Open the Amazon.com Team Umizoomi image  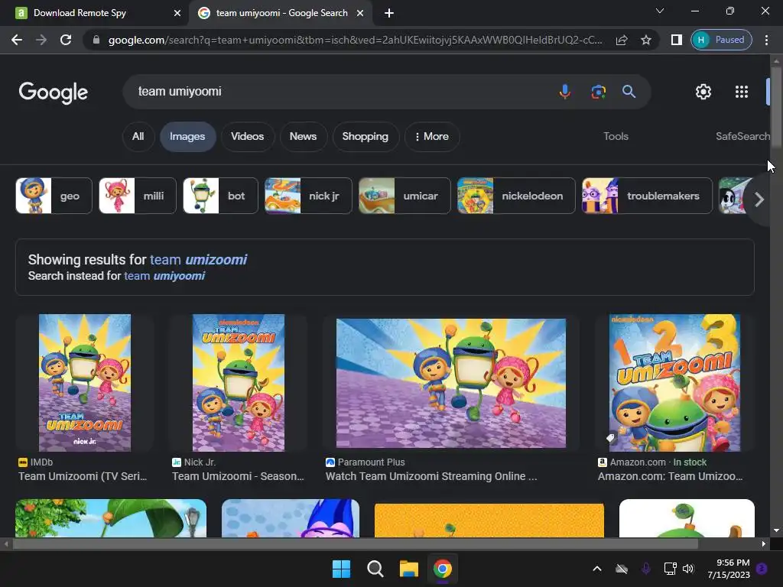click(x=674, y=383)
